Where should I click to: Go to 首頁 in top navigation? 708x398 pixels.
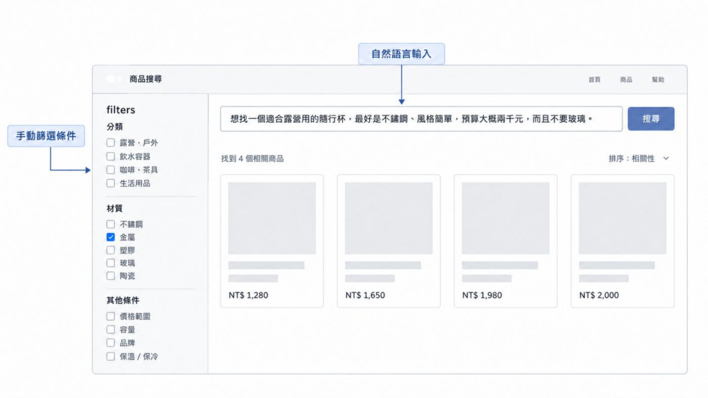click(594, 79)
